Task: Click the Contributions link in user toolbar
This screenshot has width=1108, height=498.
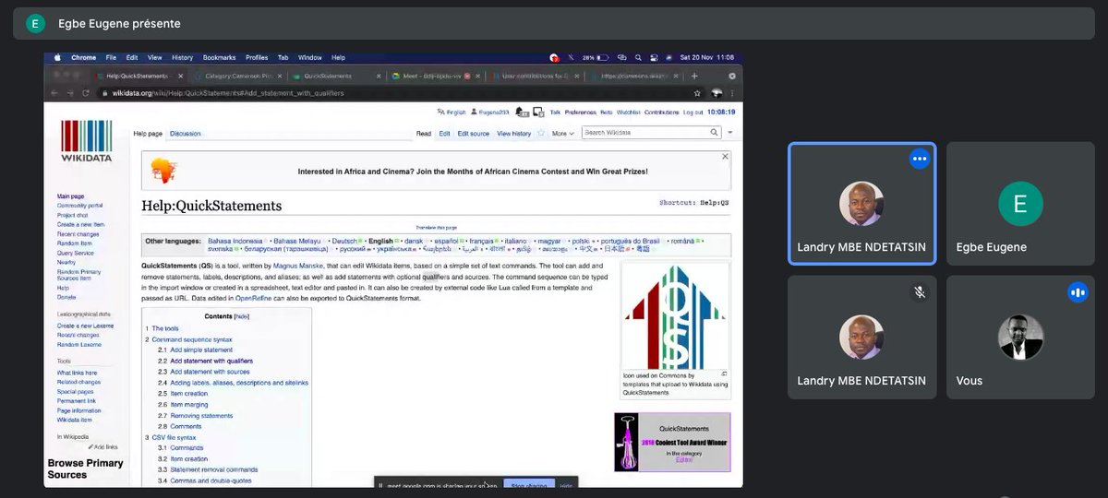Action: tap(661, 112)
